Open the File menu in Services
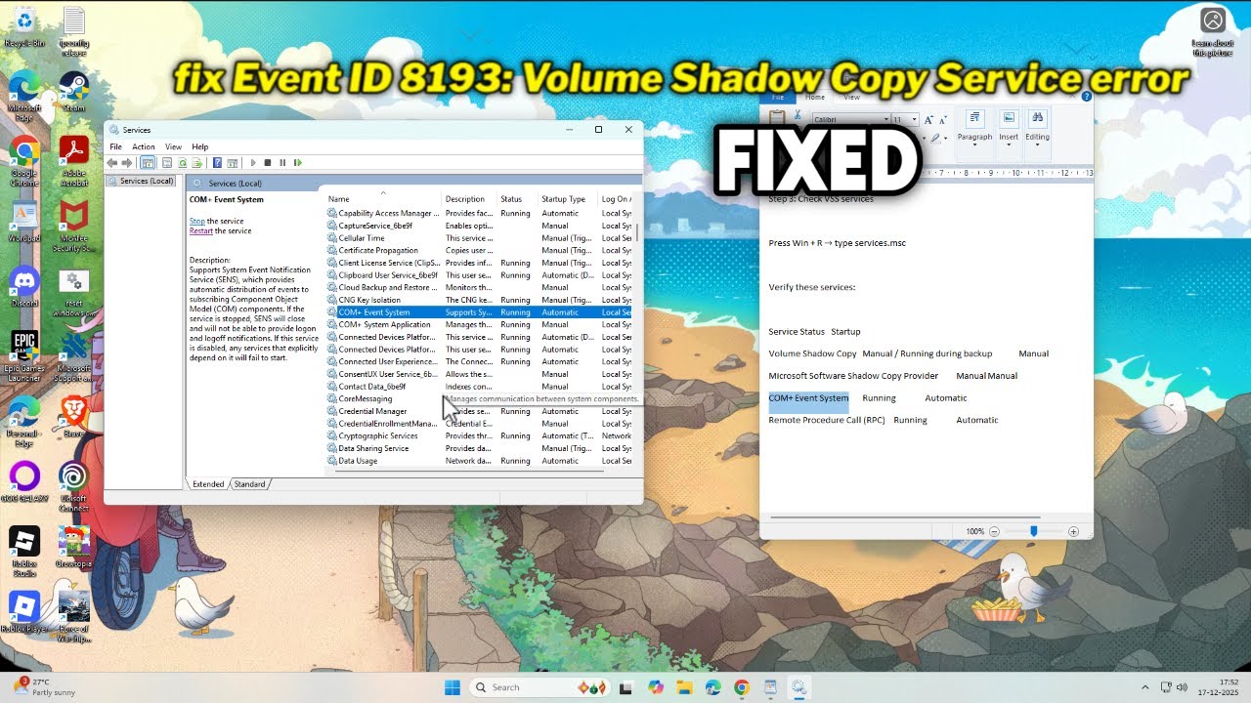This screenshot has width=1251, height=703. pos(115,146)
